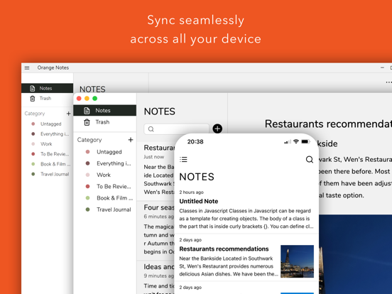
Task: Click the trash can icon in the Mac window
Action: tap(87, 122)
